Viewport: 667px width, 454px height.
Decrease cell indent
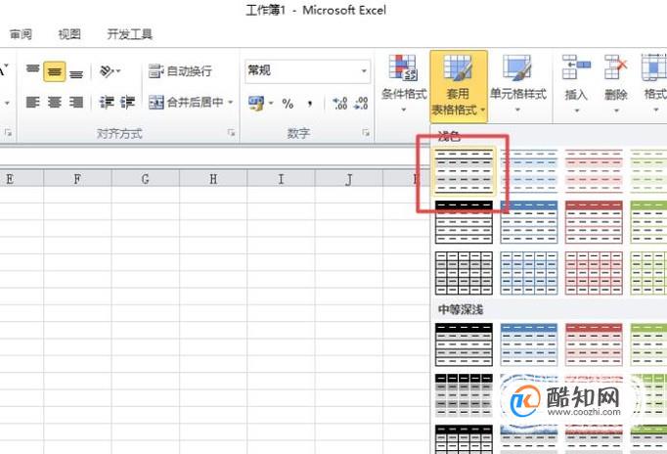[x=107, y=102]
